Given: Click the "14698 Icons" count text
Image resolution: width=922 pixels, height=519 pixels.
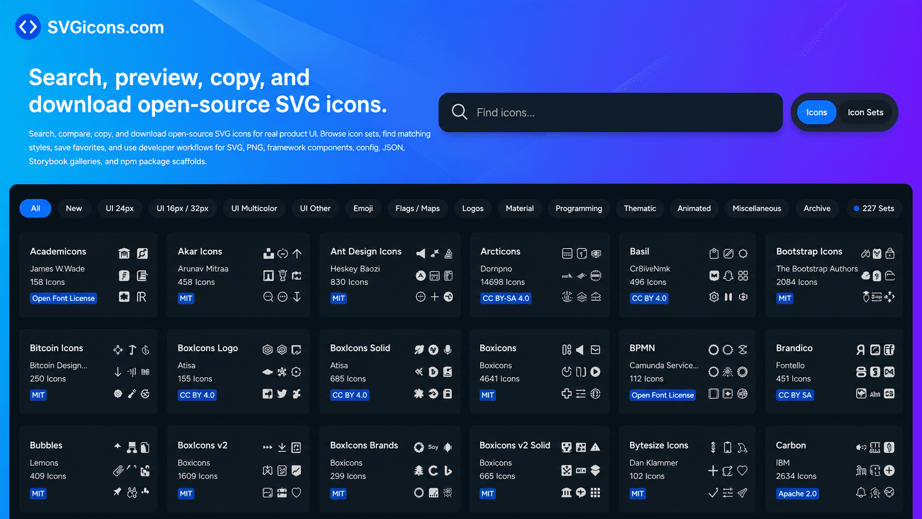Looking at the screenshot, I should pos(502,282).
